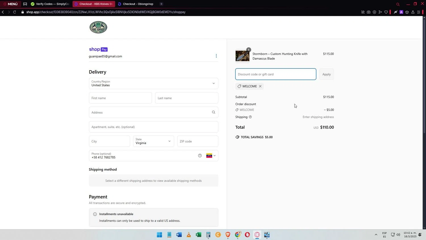Open the profile account icon

pos(413,12)
